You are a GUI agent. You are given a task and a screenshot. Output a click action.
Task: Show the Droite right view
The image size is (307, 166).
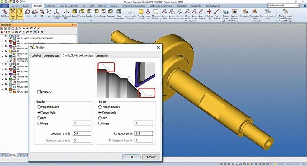coord(96,13)
